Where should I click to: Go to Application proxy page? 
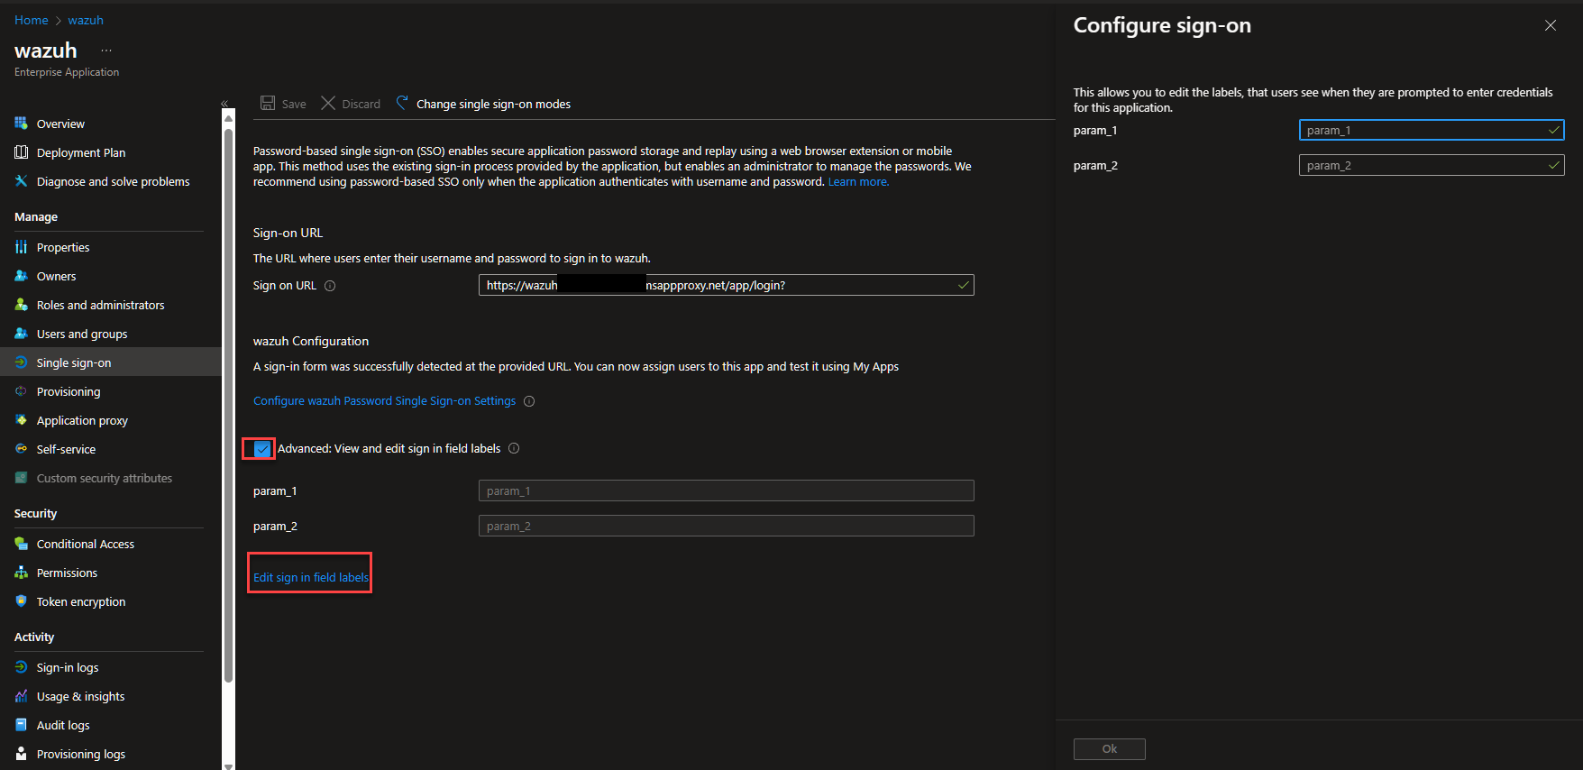tap(82, 420)
